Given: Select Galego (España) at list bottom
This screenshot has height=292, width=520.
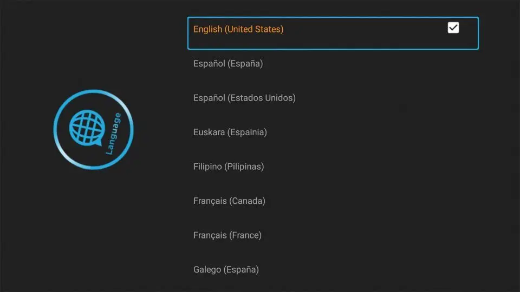Looking at the screenshot, I should click(333, 270).
